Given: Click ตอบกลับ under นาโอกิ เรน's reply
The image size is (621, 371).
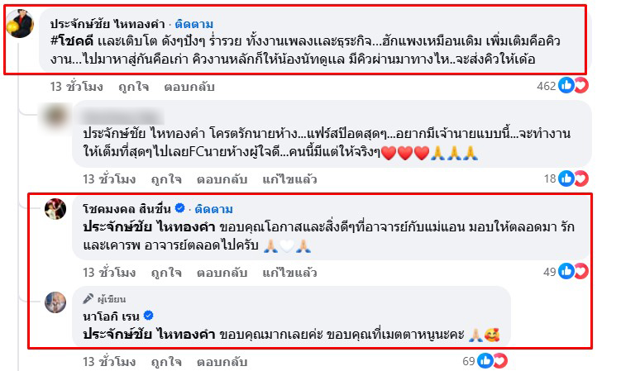Looking at the screenshot, I should point(222,361).
